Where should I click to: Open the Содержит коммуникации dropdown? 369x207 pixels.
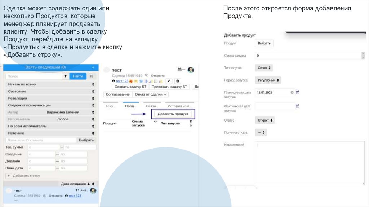tap(51, 105)
